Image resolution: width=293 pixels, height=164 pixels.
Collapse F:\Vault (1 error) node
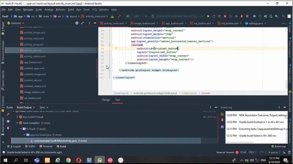21,129
